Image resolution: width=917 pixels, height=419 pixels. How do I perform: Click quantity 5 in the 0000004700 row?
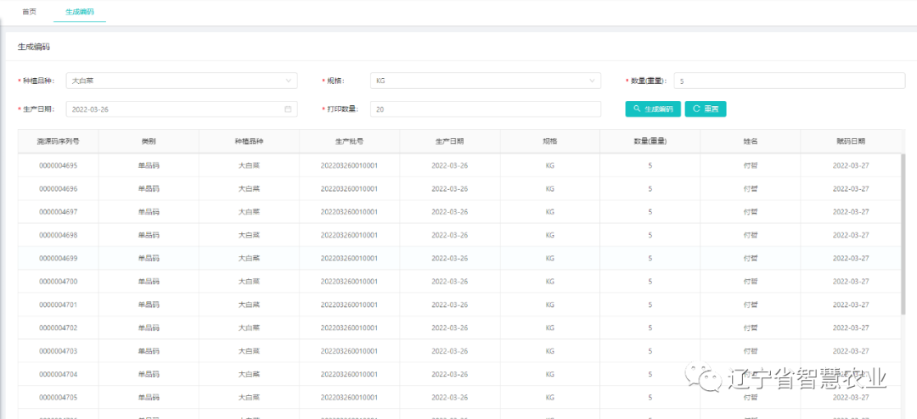(650, 281)
